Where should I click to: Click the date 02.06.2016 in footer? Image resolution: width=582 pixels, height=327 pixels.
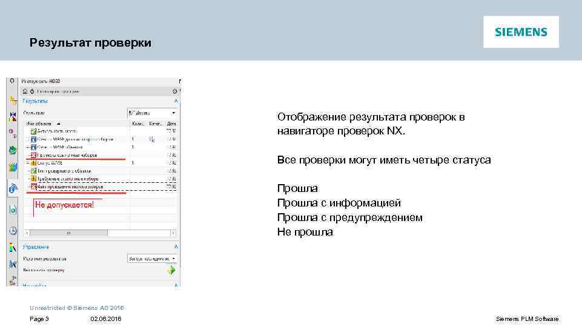pos(106,319)
